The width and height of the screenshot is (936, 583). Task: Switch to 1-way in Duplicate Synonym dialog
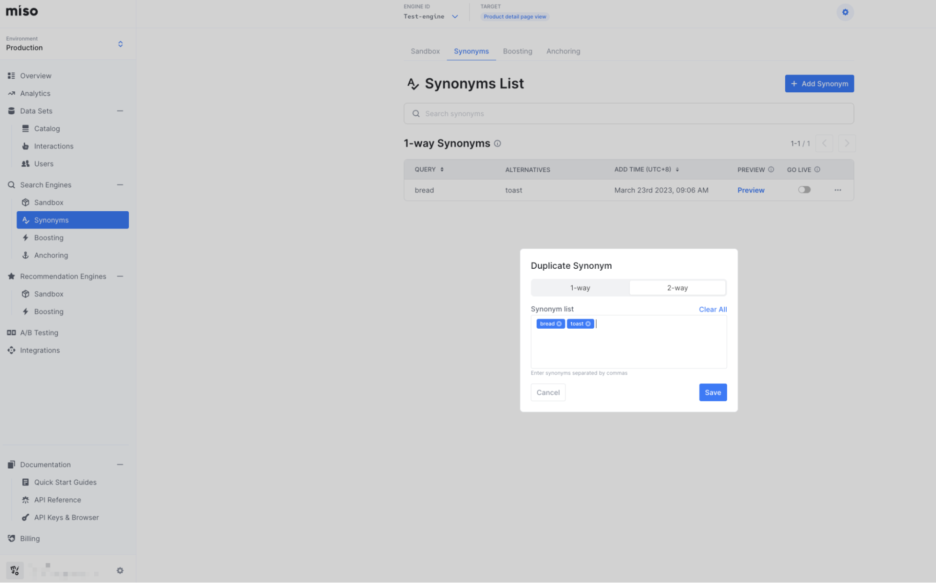pyautogui.click(x=580, y=288)
